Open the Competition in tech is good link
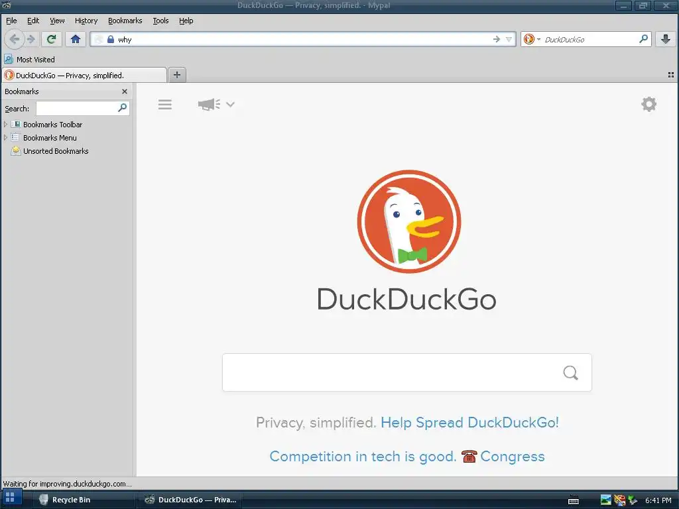The image size is (679, 509). pos(363,456)
